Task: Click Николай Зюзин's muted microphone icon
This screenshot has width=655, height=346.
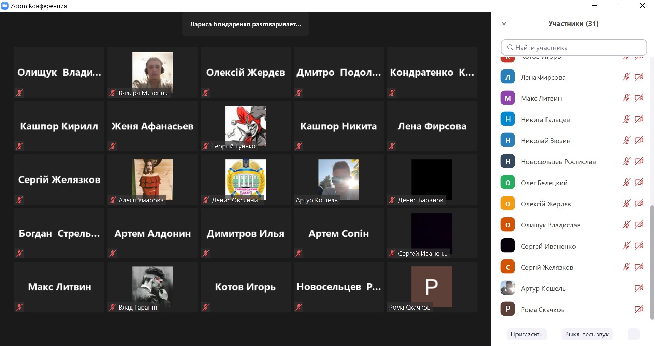Action: [x=626, y=140]
